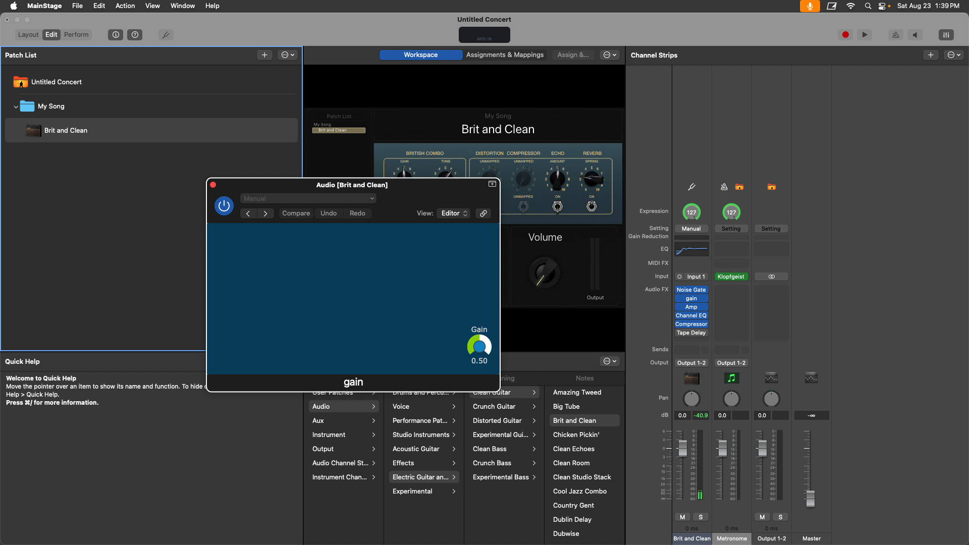Click the tuner wrench icon in the toolbar

click(166, 35)
